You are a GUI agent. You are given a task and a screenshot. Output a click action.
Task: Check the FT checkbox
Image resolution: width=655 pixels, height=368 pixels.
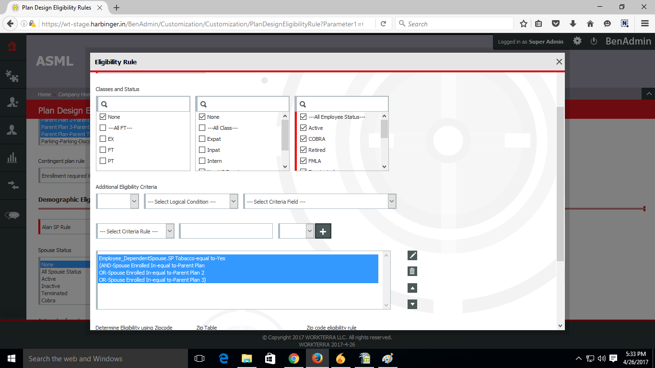pos(103,150)
